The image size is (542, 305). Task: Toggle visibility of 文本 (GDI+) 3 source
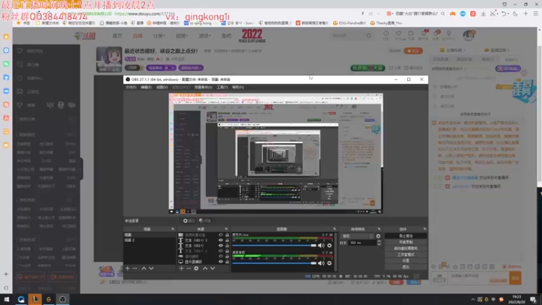pos(221,240)
